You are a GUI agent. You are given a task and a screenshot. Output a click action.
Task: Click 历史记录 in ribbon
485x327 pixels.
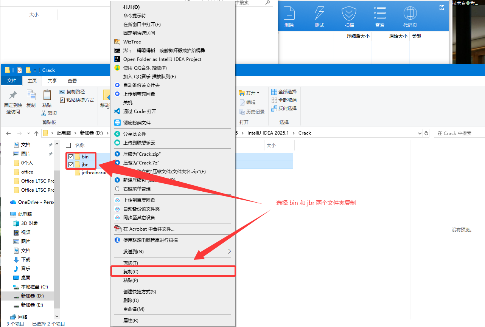[x=252, y=112]
